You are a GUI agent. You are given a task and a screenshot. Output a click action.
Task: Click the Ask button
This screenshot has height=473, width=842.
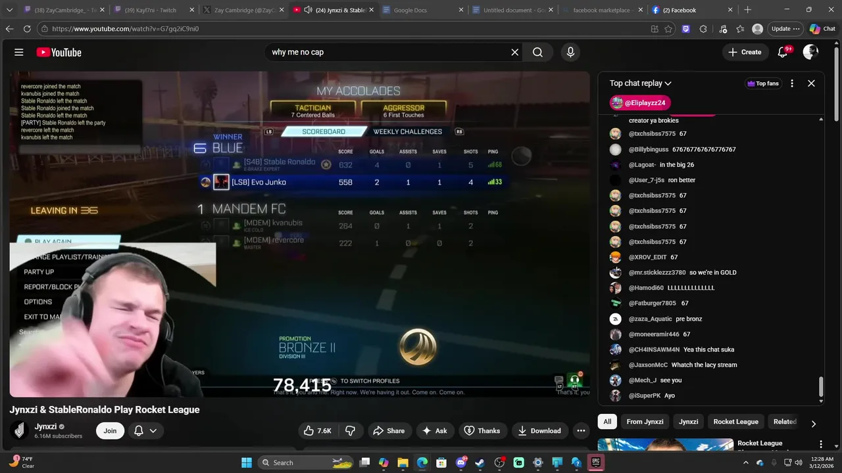tap(434, 431)
